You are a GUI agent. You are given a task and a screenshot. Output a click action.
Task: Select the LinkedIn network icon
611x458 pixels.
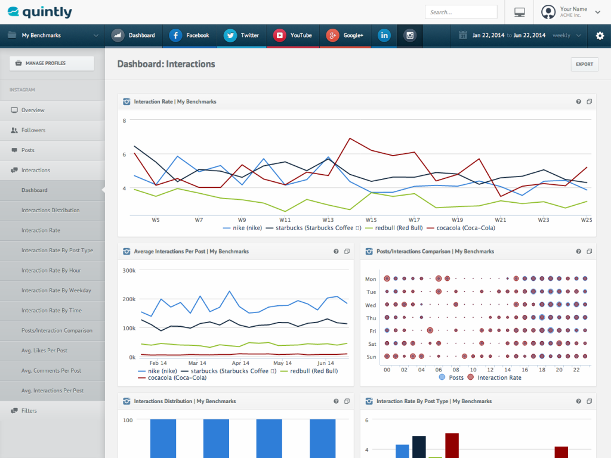tap(384, 35)
